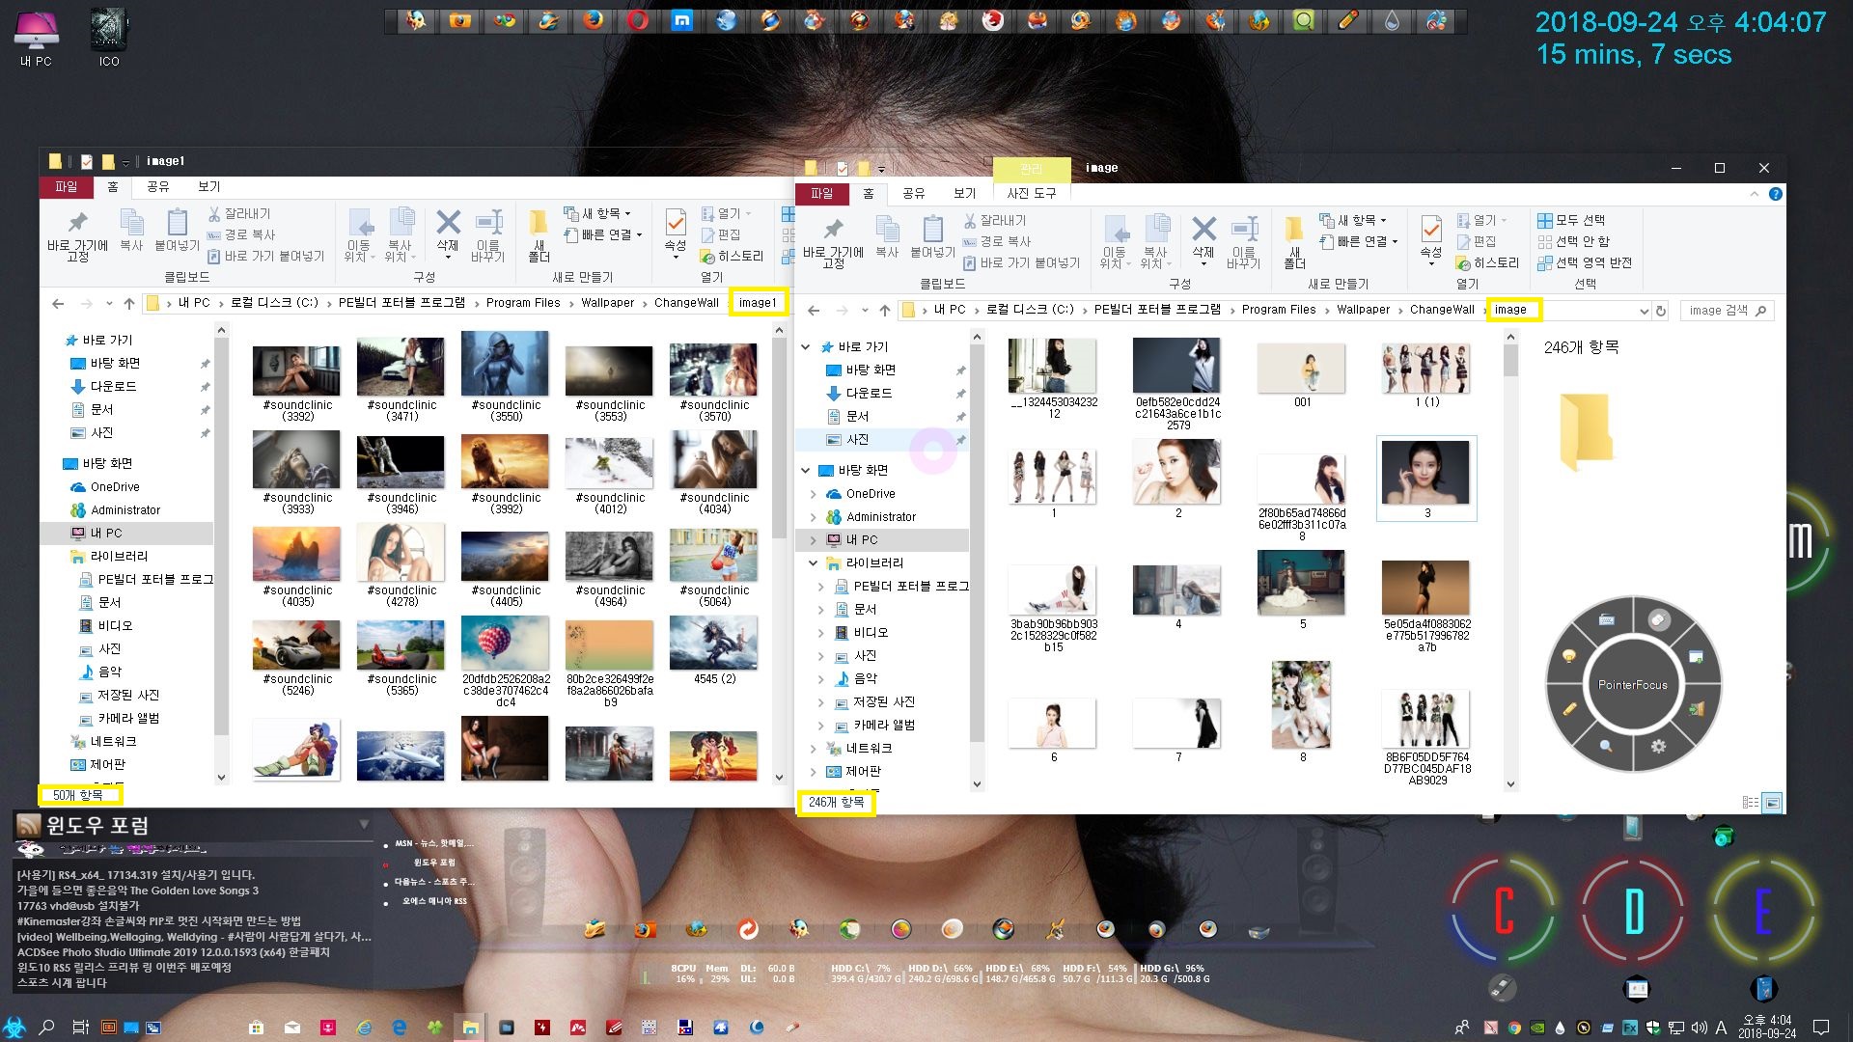Open 파일 menu in image1 window
1853x1042 pixels.
(66, 186)
